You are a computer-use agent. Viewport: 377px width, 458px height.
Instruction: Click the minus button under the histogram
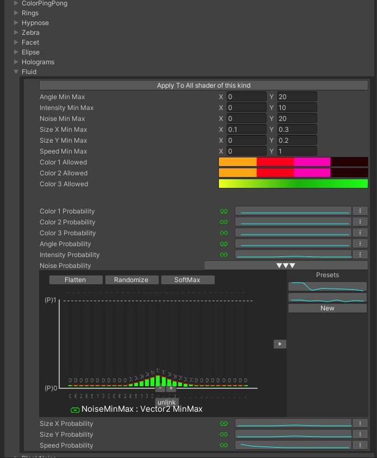coord(160,388)
